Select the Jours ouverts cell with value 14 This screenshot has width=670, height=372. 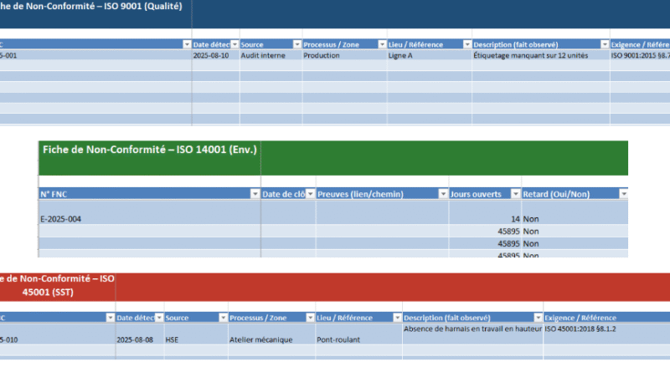(x=485, y=219)
